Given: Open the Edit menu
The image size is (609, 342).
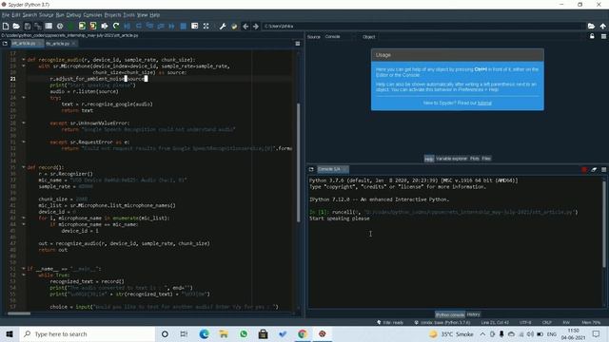Looking at the screenshot, I should 15,15.
